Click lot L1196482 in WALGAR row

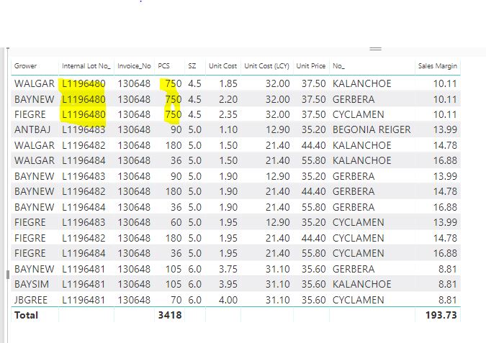(x=84, y=145)
